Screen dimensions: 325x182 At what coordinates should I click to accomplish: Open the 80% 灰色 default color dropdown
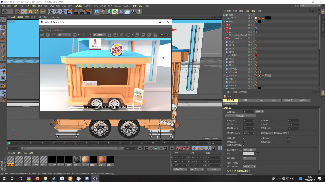coord(250,150)
